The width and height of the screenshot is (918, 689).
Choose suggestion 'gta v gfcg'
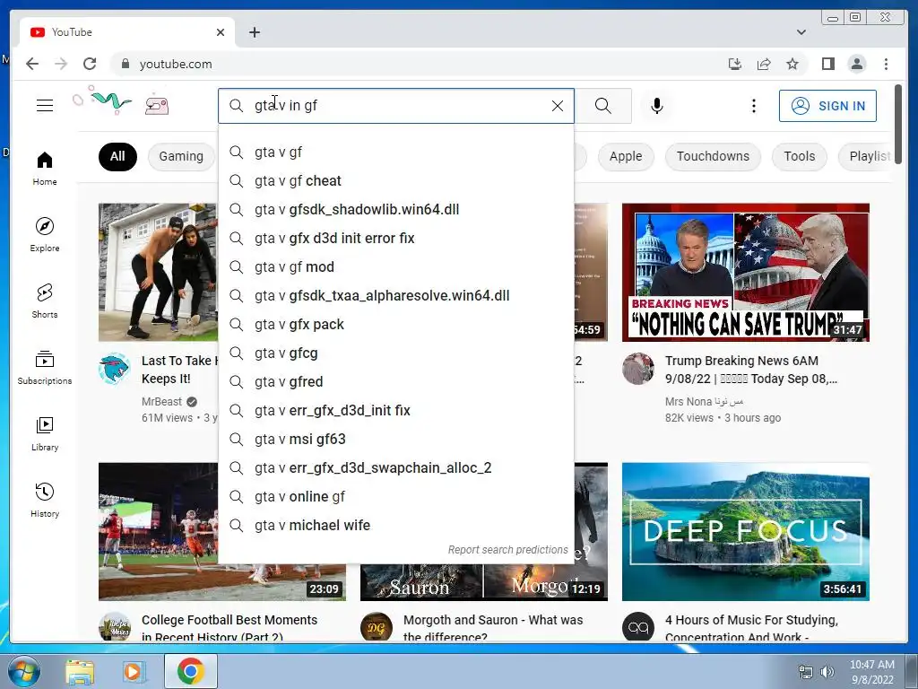pyautogui.click(x=395, y=353)
